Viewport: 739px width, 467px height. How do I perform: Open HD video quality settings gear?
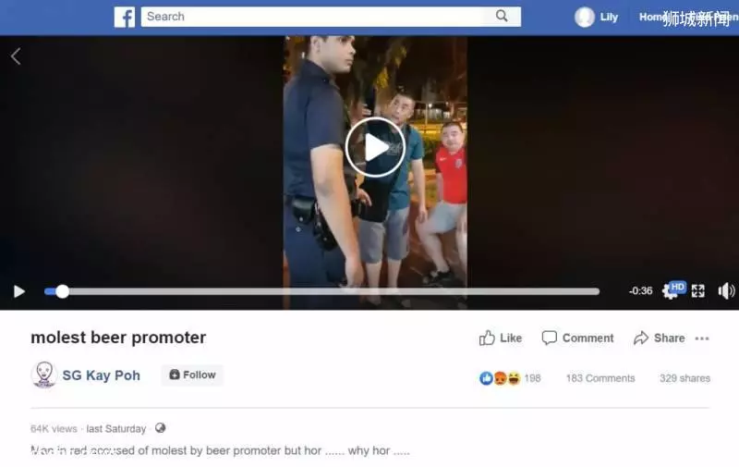click(x=672, y=290)
